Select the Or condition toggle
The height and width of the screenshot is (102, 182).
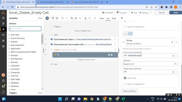[x=130, y=34]
